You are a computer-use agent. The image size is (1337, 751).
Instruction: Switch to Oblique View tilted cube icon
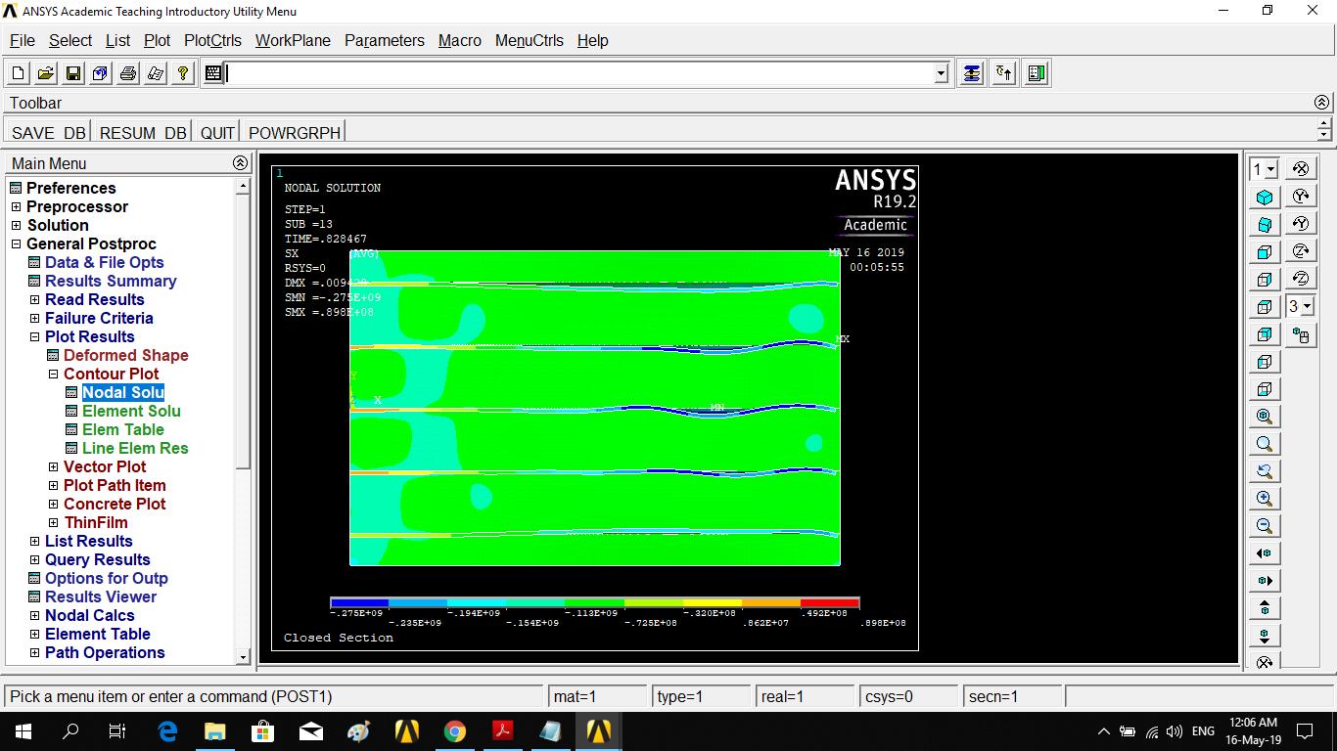pos(1265,225)
